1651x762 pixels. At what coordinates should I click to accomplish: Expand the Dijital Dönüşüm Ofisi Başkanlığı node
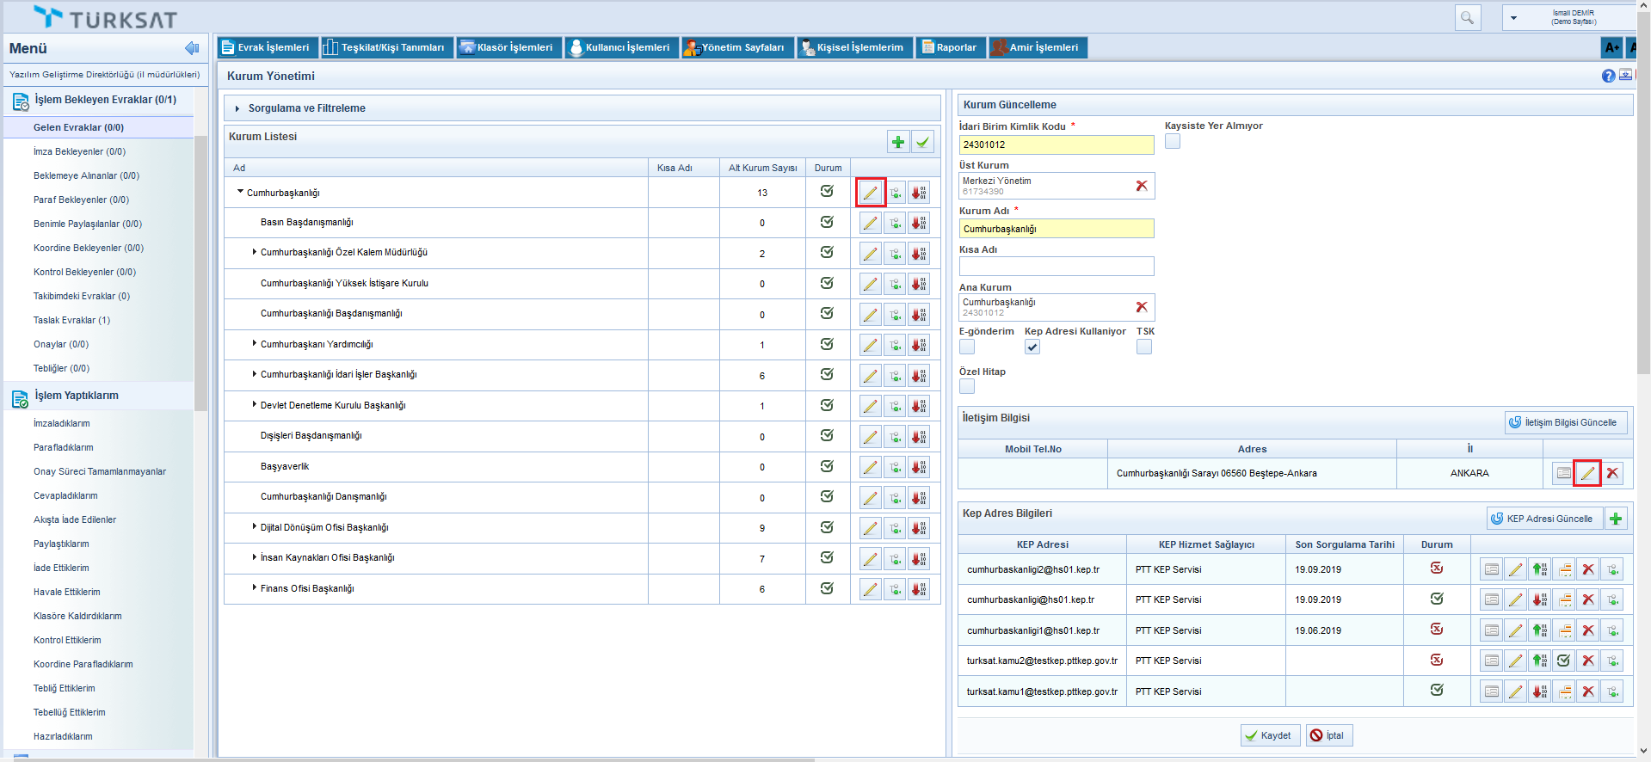(x=254, y=526)
